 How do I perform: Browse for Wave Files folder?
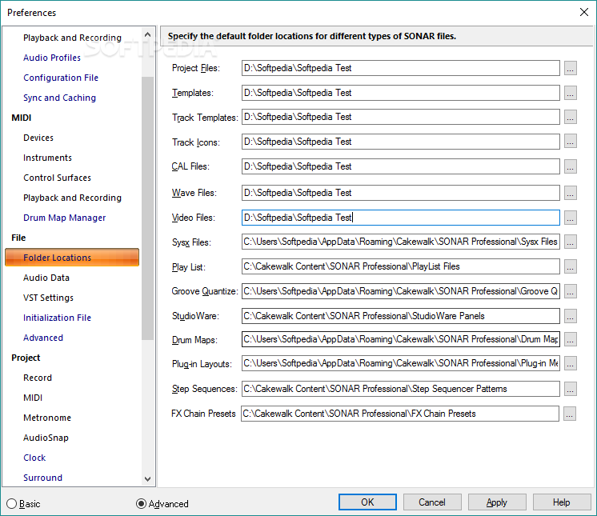tap(570, 193)
